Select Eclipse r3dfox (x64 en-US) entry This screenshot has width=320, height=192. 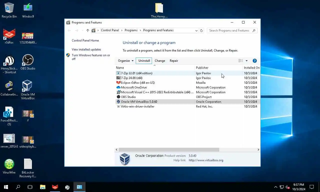[x=187, y=83]
